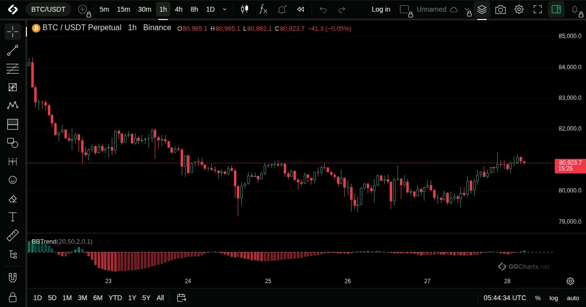The width and height of the screenshot is (586, 307).
Task: Start bar replay mode
Action: [301, 9]
